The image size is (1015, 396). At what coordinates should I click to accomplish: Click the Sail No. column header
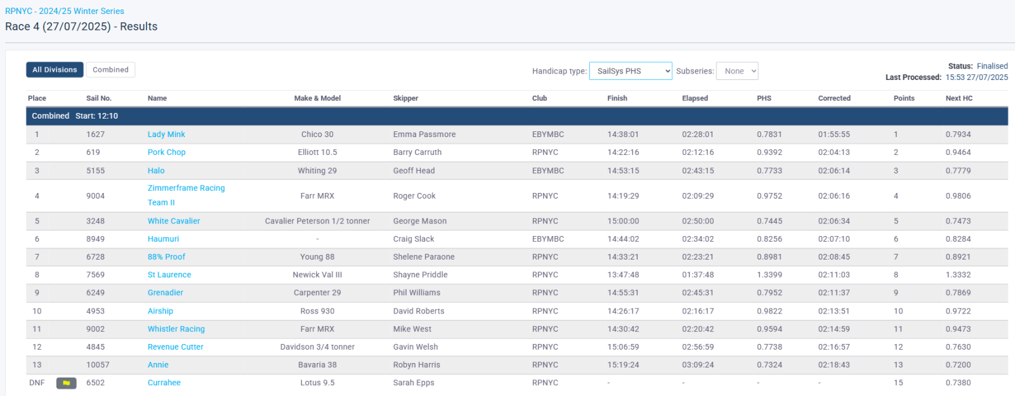[99, 98]
